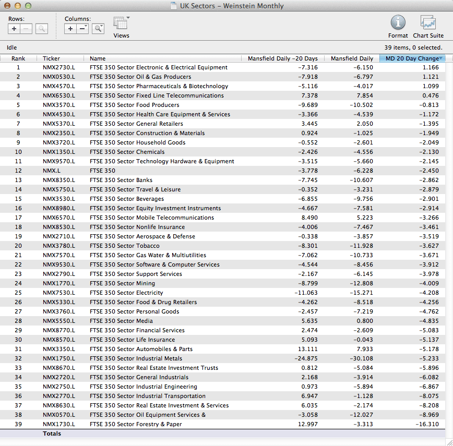
Task: Toggle sort arrow on MD 20 Day Change
Action: click(441, 58)
